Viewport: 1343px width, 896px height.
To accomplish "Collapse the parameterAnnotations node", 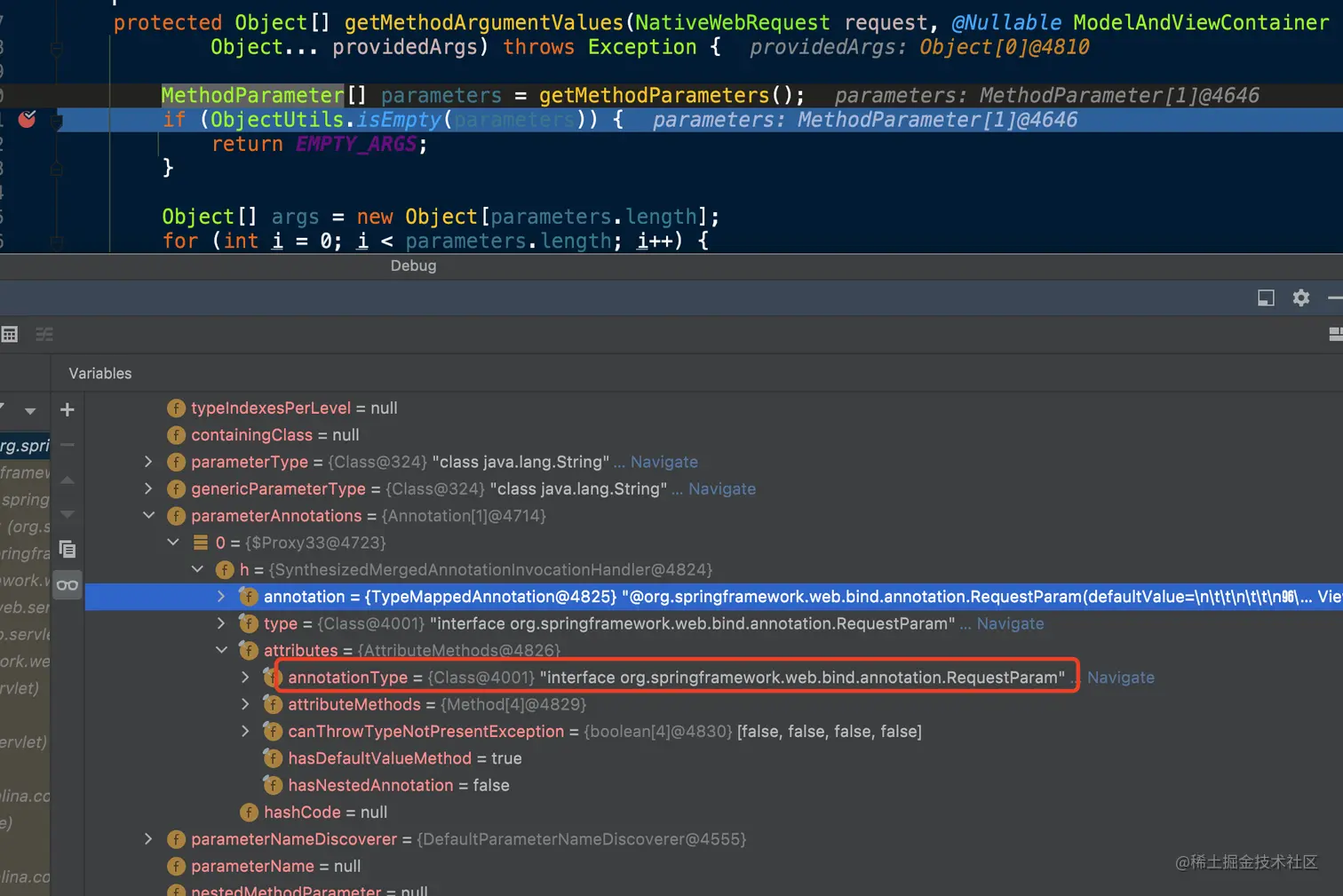I will [148, 516].
